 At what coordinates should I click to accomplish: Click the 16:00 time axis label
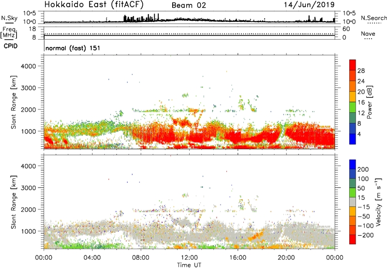238,258
